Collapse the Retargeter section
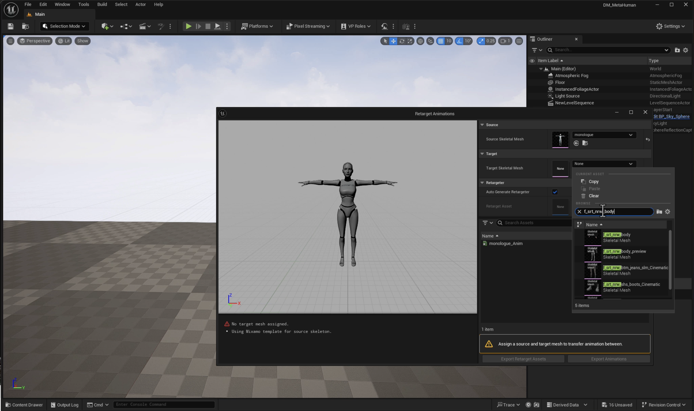The image size is (694, 411). pos(482,183)
